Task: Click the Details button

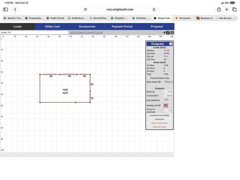Action: (x=85, y=33)
